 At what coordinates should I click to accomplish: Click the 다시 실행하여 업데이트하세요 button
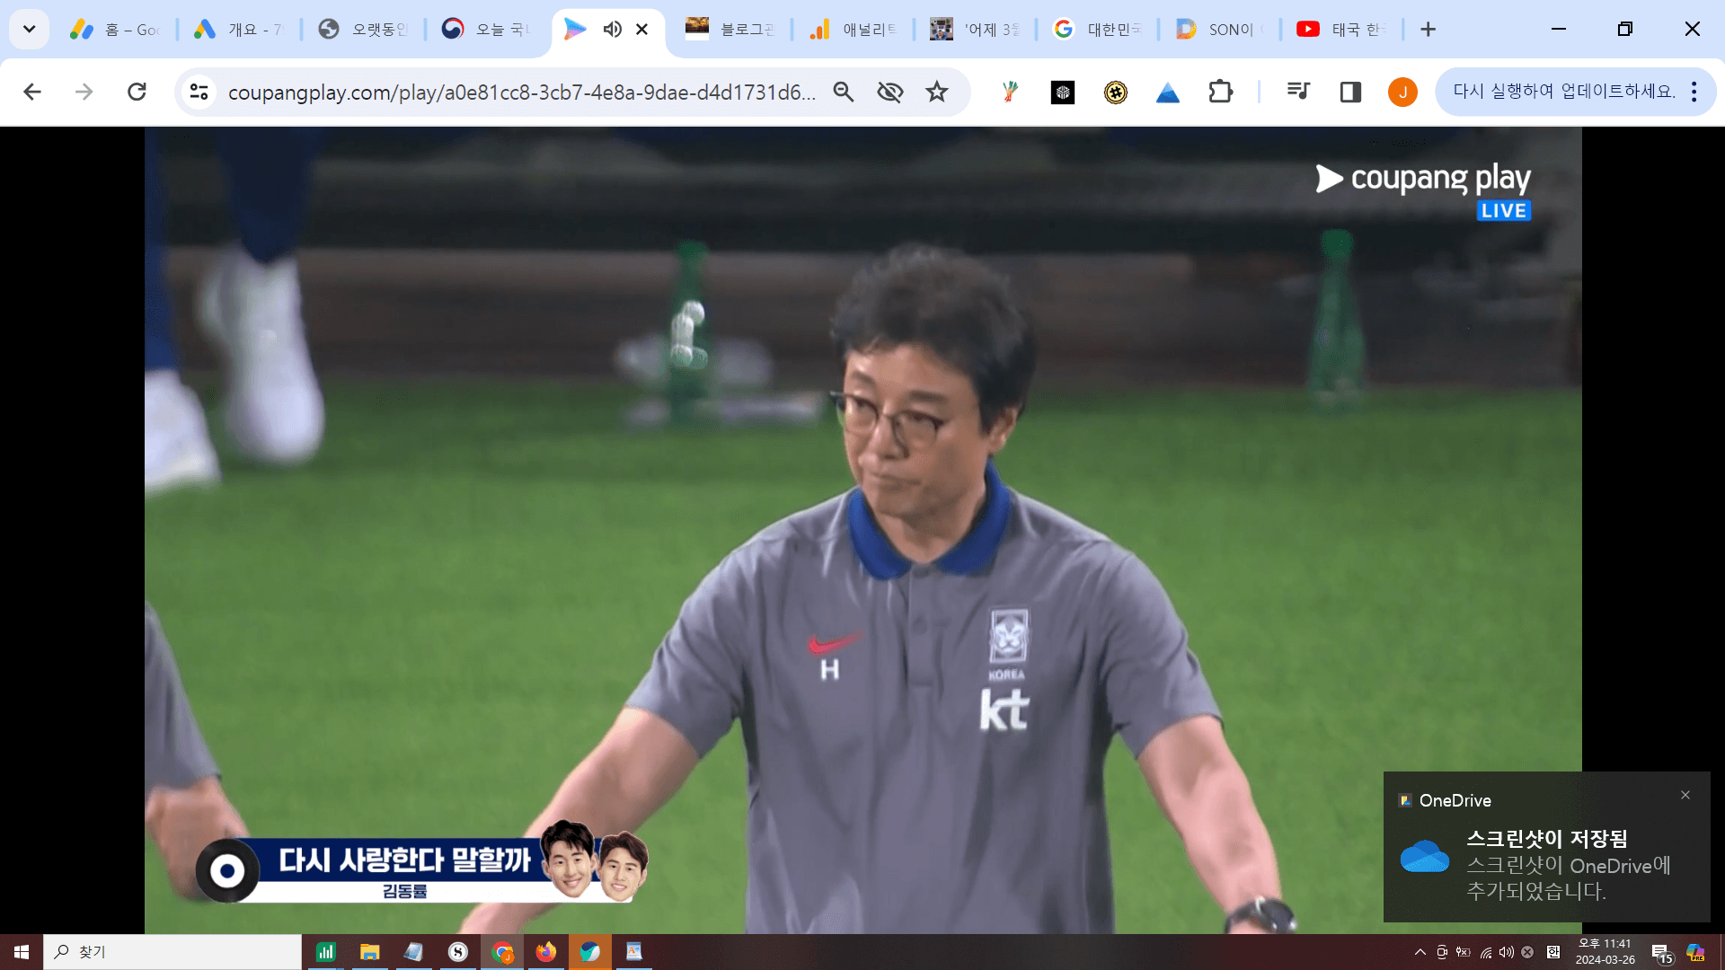(x=1563, y=92)
